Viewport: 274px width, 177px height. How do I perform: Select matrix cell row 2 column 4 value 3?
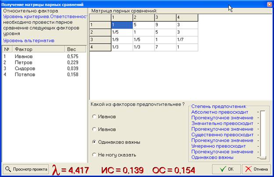[x=187, y=32]
